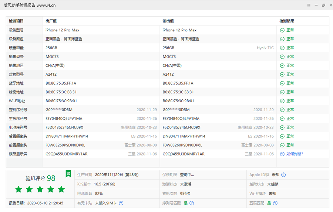Screen dimensions: 333x212
Task: Click help icon next to 序列号匹配
Action: [192, 203]
